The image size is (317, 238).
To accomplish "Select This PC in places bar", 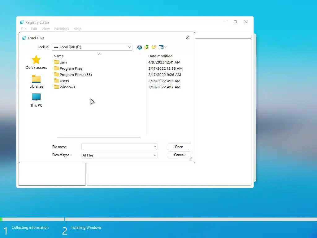I will click(x=36, y=100).
